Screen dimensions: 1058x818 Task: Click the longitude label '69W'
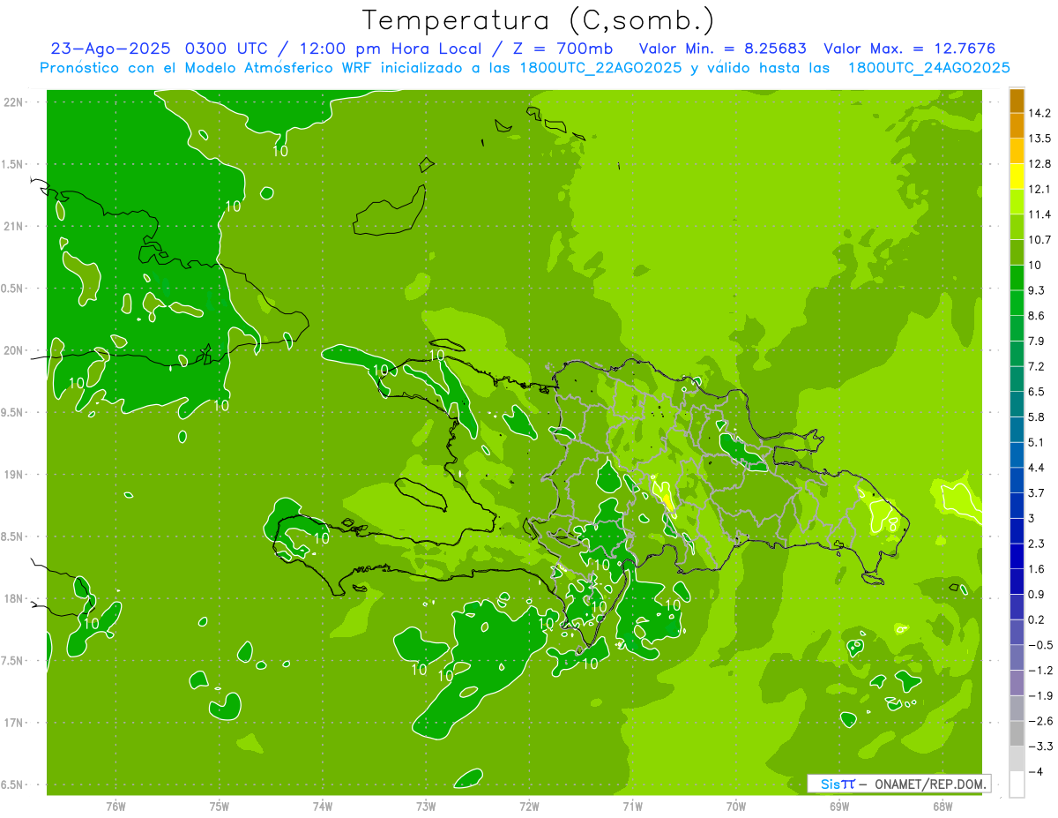click(x=839, y=807)
